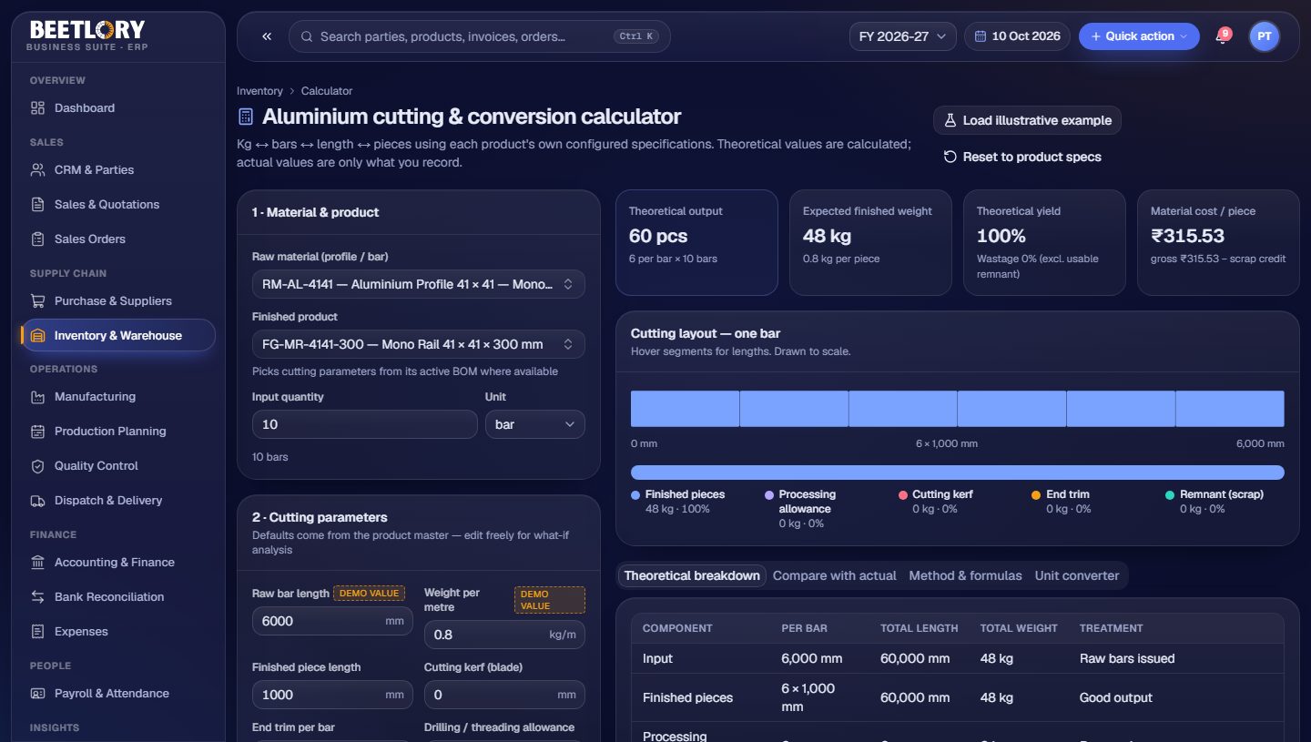Expand the Quick action dropdown

point(1139,36)
